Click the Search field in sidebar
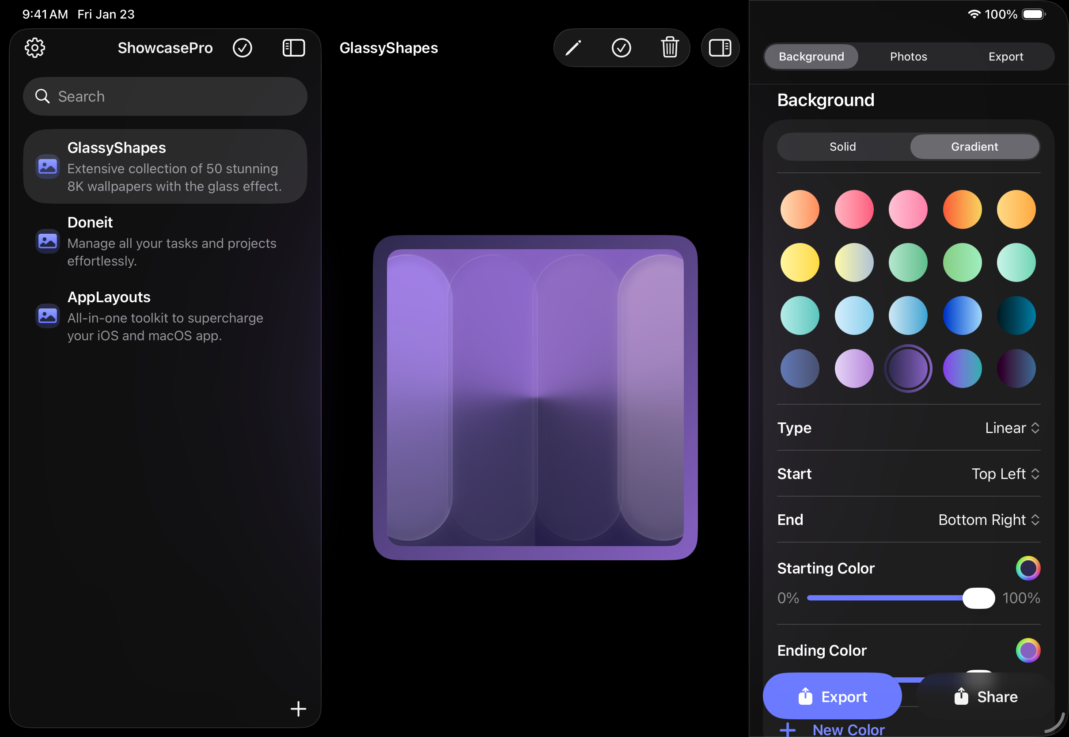The image size is (1069, 737). [165, 96]
